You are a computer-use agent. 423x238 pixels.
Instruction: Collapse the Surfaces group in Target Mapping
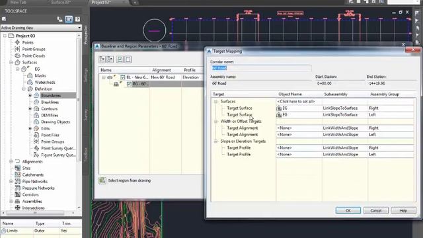[216, 101]
